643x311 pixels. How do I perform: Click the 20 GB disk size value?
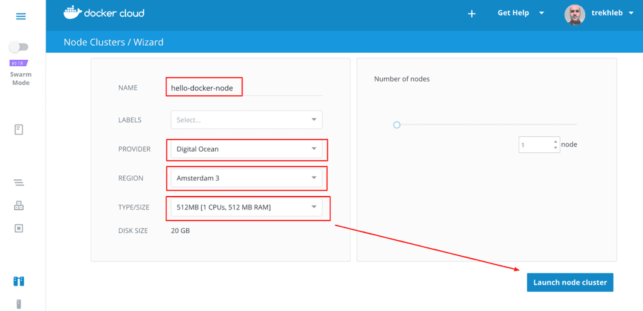tap(181, 231)
